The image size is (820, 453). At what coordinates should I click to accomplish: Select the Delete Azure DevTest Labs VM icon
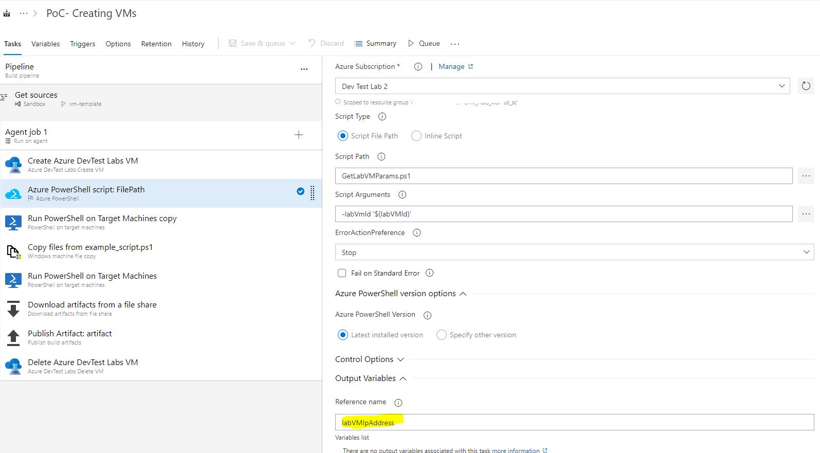[13, 367]
